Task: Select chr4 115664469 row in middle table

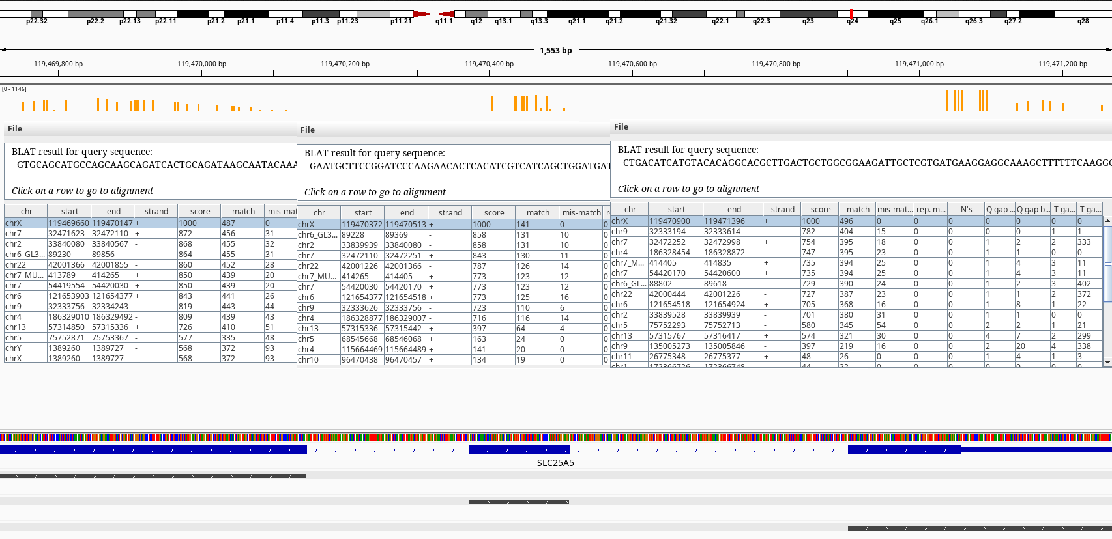Action: 453,349
